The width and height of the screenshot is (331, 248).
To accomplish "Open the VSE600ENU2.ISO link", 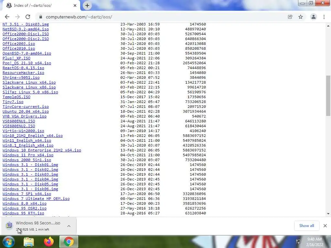I will [x=19, y=126].
